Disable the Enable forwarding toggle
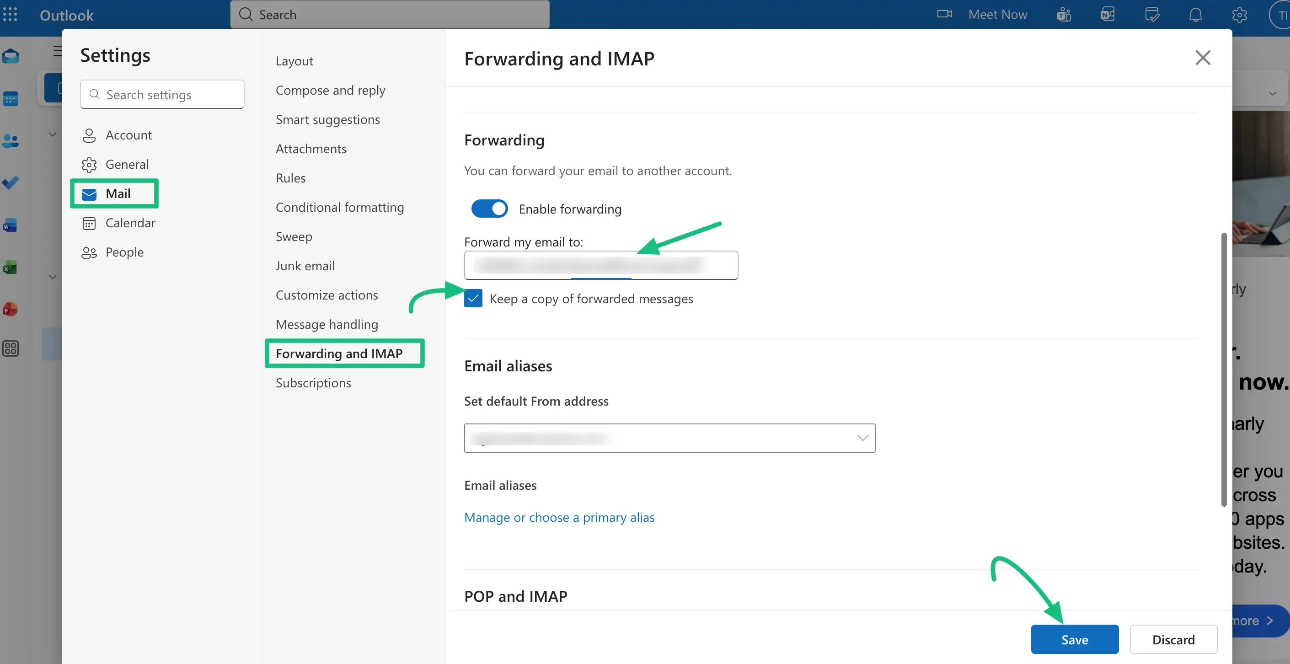 point(489,209)
